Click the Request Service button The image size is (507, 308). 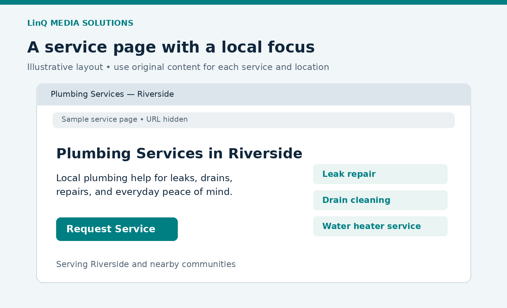point(117,229)
